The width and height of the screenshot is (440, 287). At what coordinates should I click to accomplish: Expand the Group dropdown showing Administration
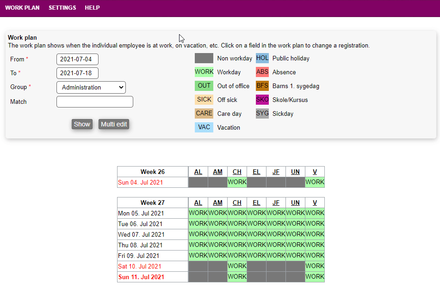click(91, 87)
